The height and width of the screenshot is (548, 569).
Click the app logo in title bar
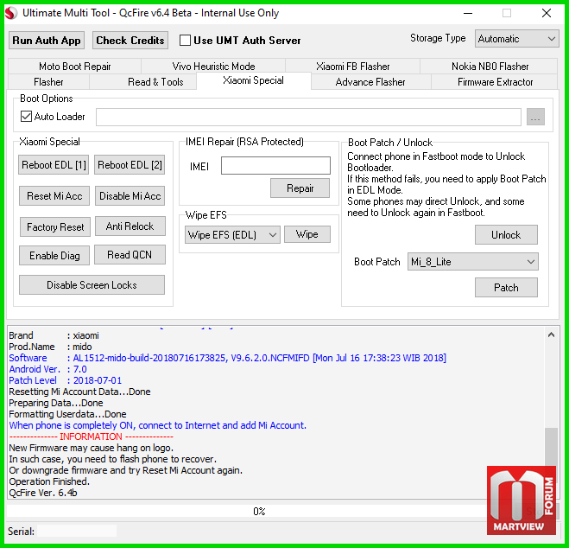tap(11, 13)
